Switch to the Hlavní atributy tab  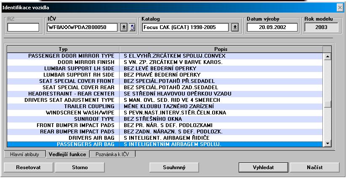25,154
